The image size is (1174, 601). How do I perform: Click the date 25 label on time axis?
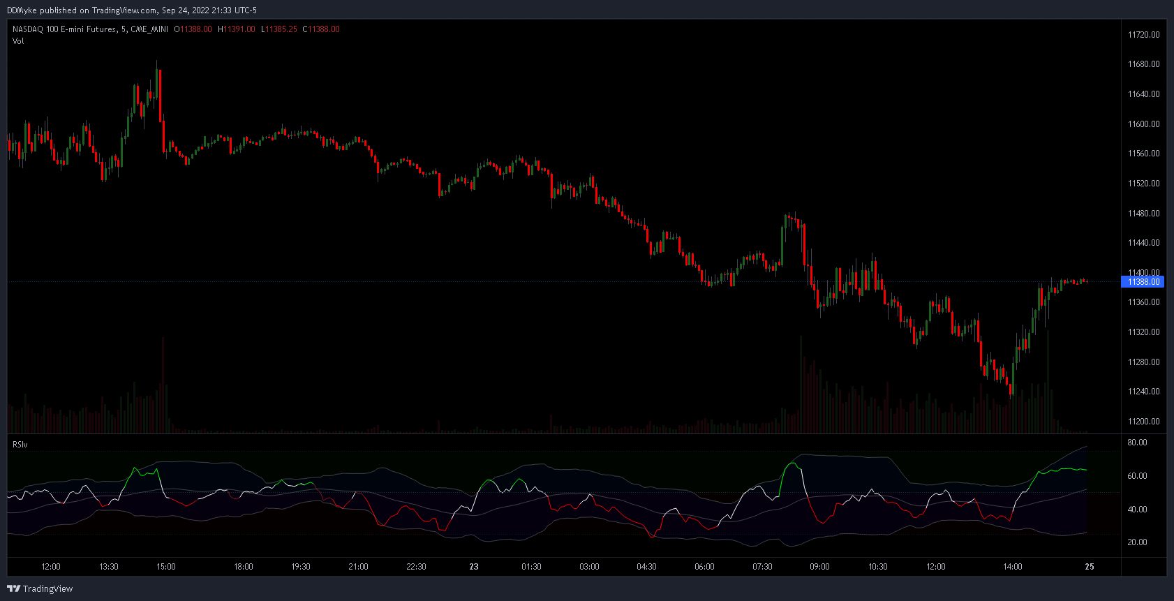tap(1090, 567)
